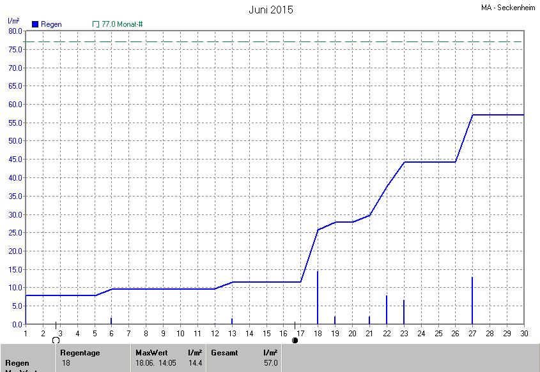Viewport: 540px width, 372px height.
Task: Click the Regen row label in table
Action: [17, 363]
